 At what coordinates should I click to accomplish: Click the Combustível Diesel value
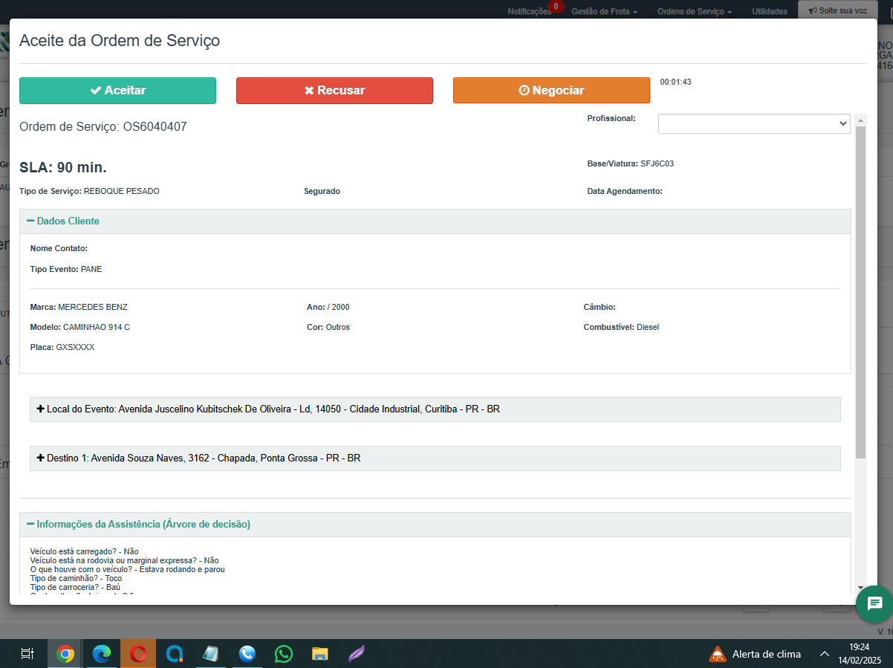(x=648, y=327)
